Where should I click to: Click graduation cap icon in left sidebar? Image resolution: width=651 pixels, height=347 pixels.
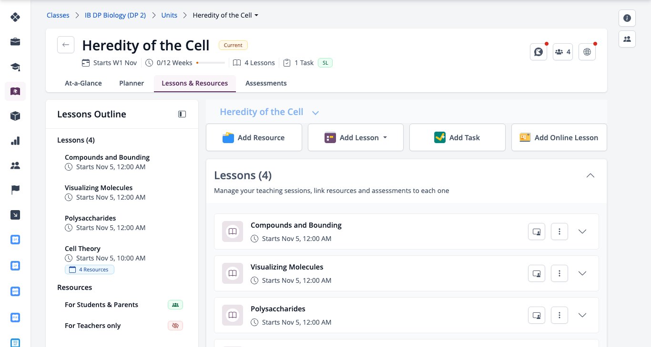point(15,67)
